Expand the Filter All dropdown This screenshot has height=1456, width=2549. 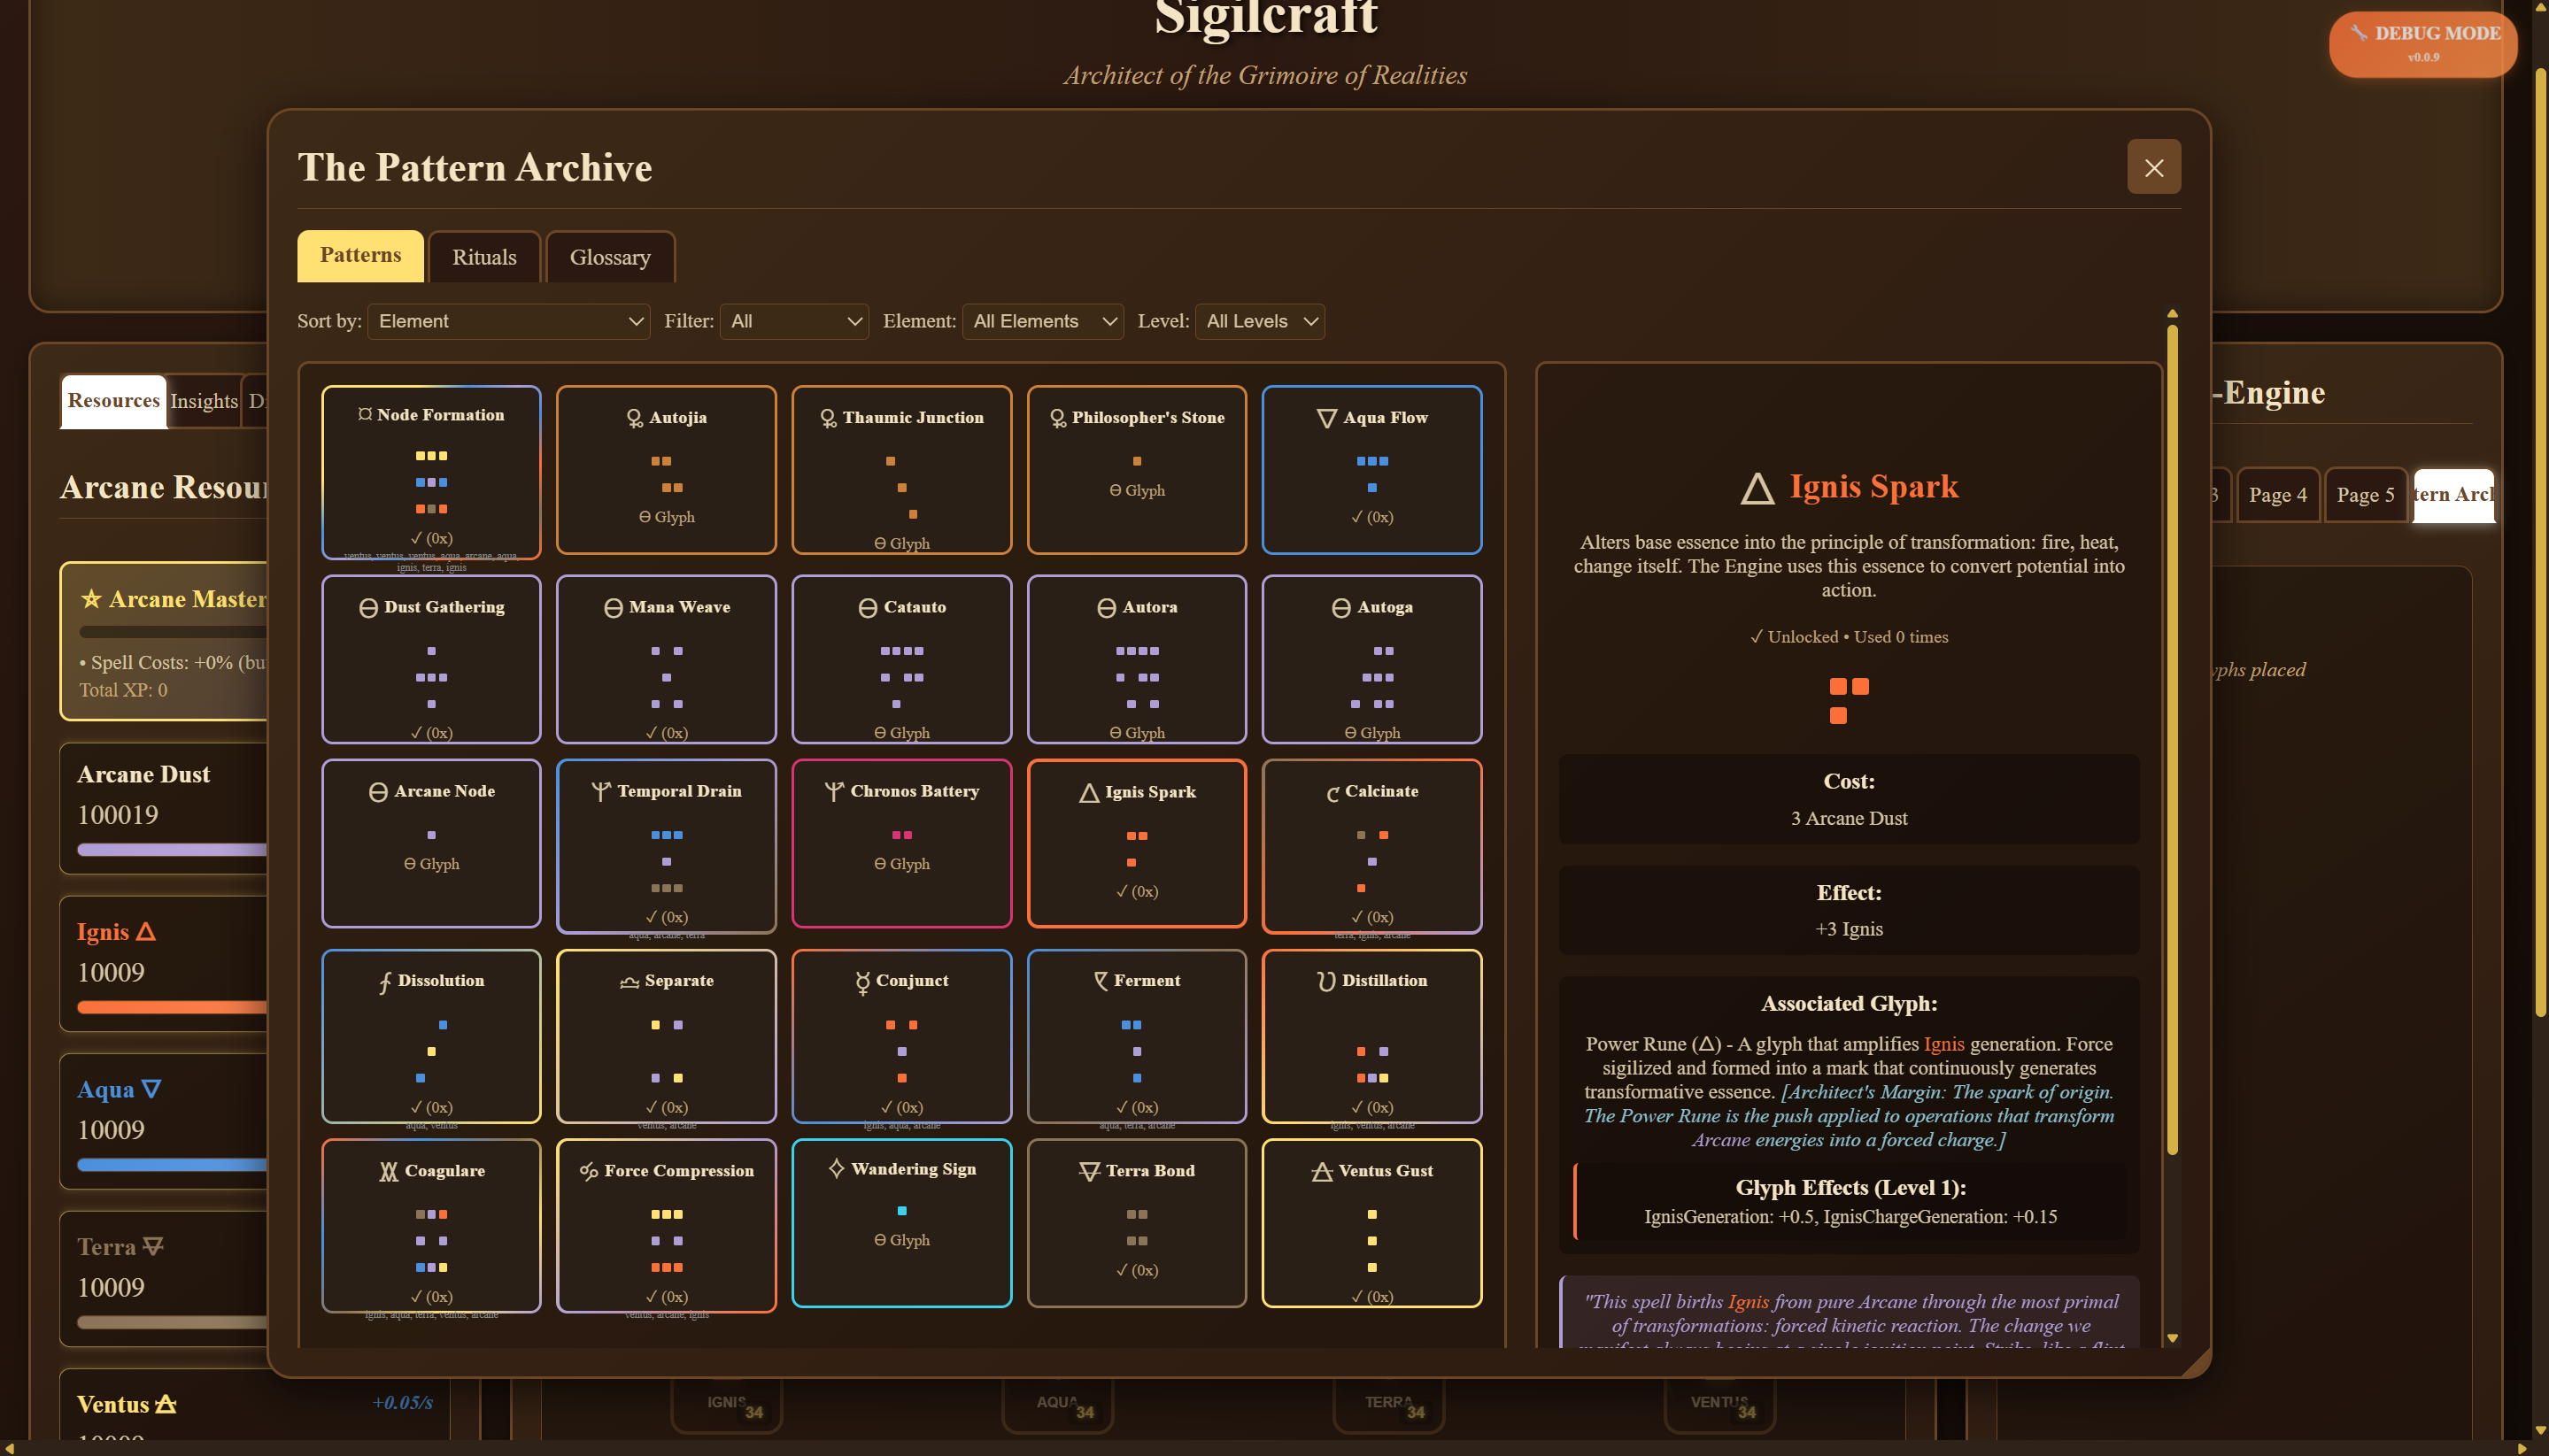tap(794, 321)
